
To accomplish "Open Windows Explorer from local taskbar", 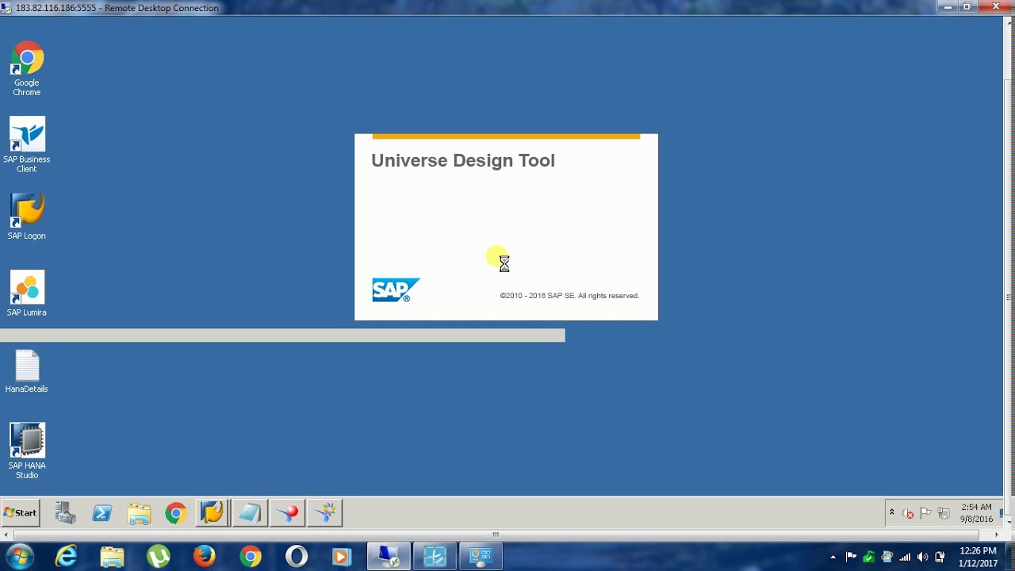I will [112, 557].
